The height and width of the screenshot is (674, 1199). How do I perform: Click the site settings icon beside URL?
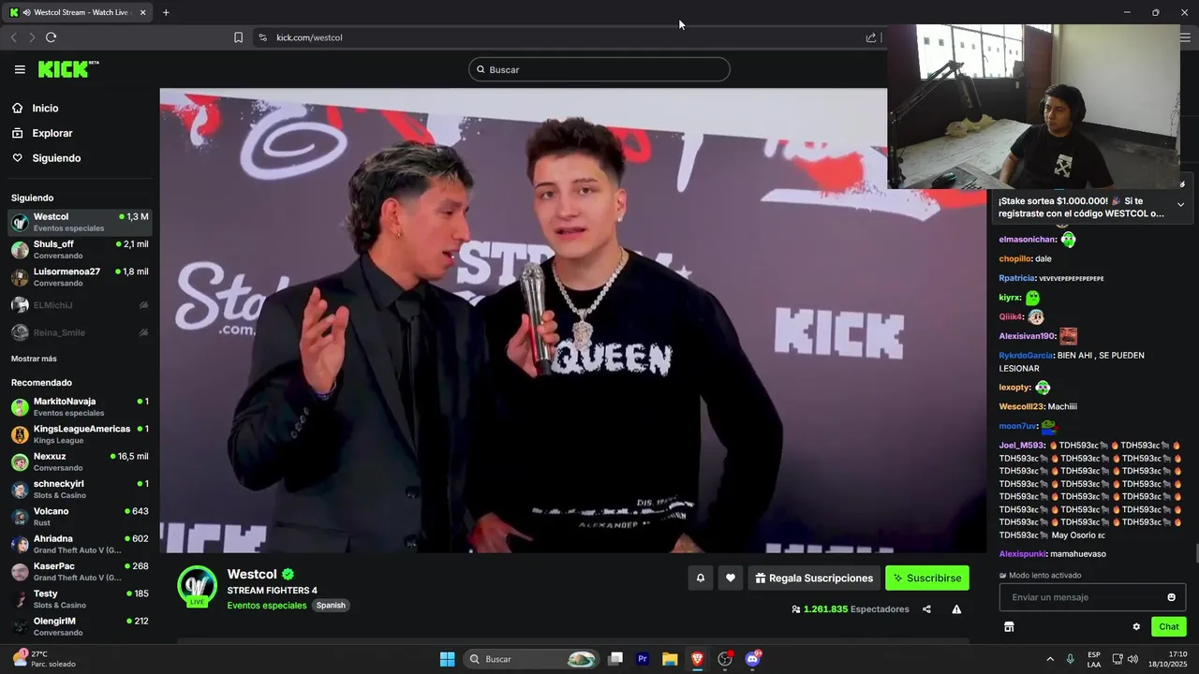(x=262, y=37)
